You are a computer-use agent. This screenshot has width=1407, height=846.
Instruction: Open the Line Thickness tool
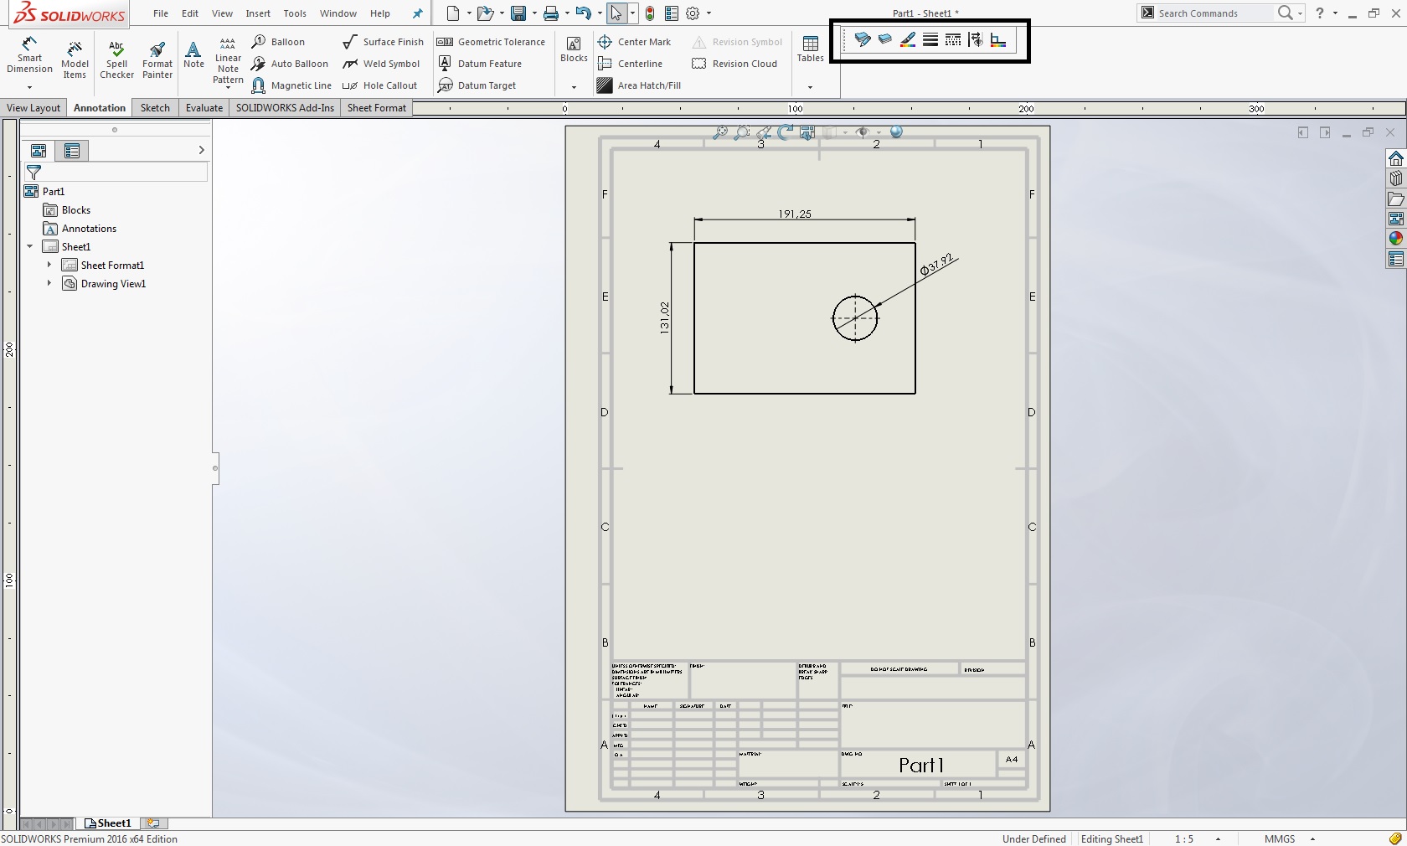pos(930,40)
